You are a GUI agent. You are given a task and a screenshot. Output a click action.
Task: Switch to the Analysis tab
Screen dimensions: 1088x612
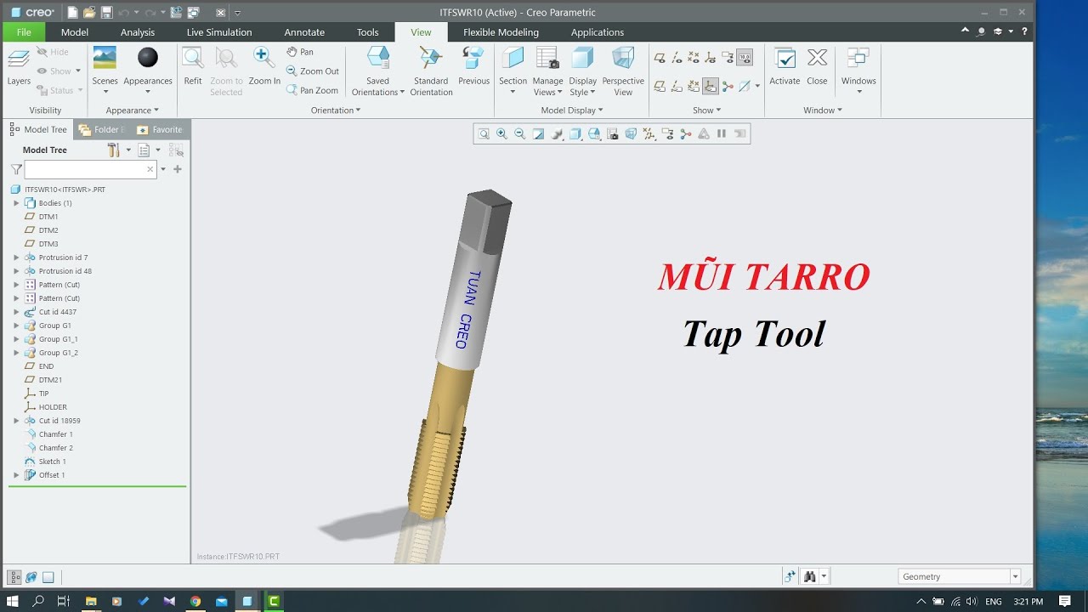tap(138, 32)
